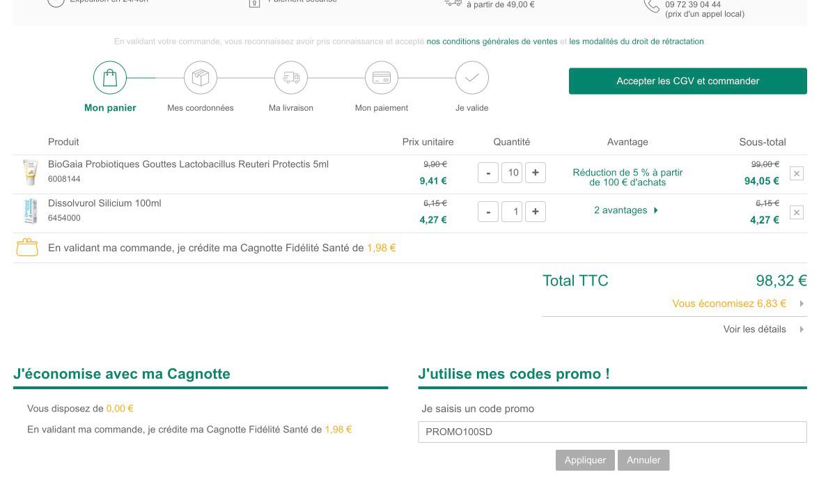Remove Dissolvurol Silicium from the cart

(797, 212)
